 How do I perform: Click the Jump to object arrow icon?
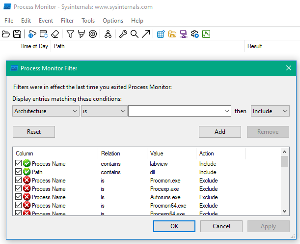coord(146,34)
